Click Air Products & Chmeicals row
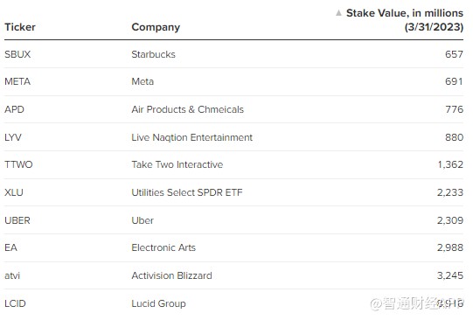Image resolution: width=473 pixels, height=320 pixels. [233, 109]
